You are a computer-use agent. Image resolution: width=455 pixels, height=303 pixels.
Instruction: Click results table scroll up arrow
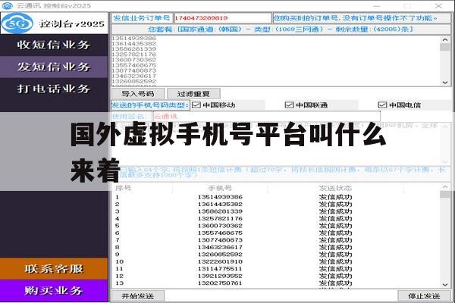[x=445, y=187]
